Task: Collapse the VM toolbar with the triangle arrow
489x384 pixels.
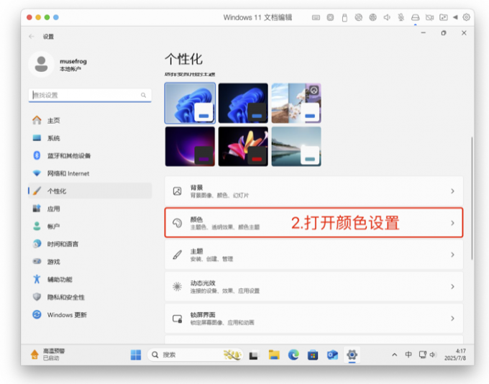Action: pyautogui.click(x=455, y=17)
